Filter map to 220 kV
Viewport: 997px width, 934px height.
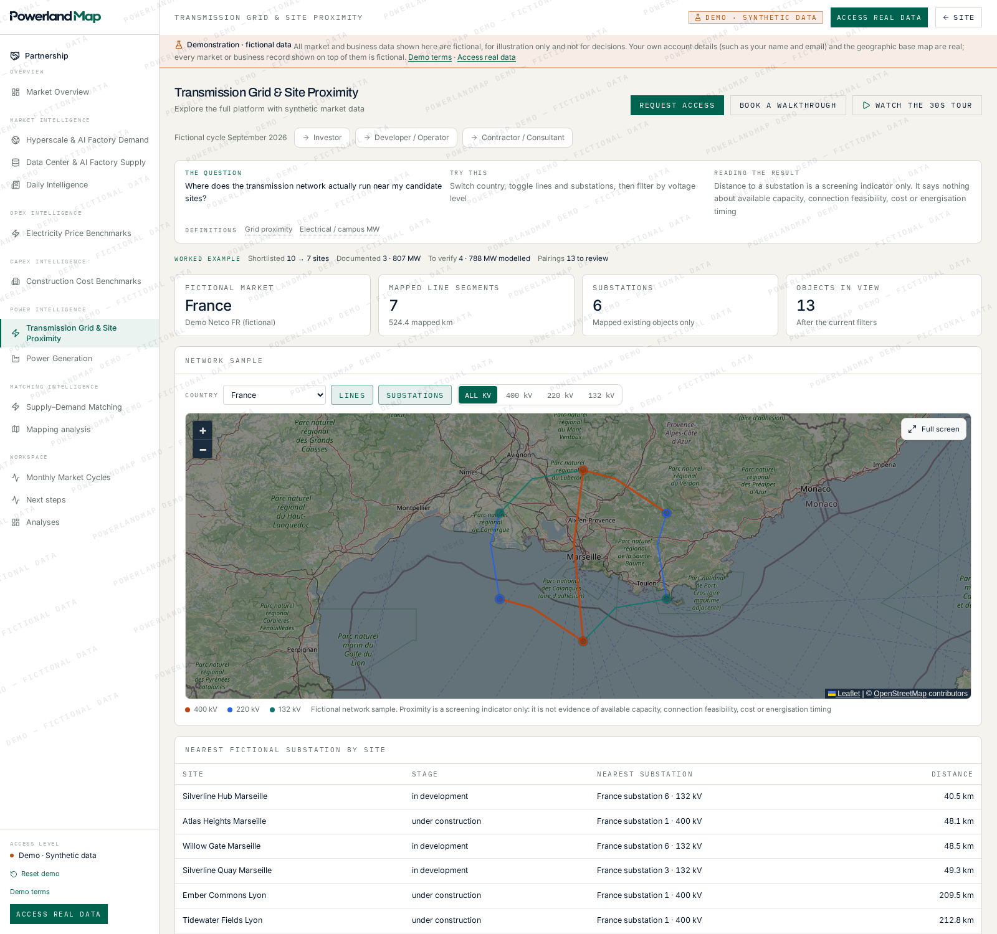point(560,395)
